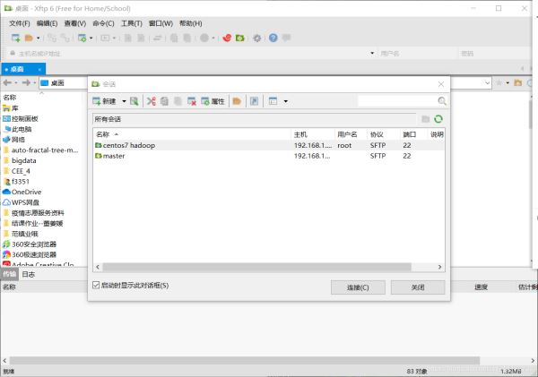Switch to the 日志 tab
The image size is (538, 377).
coord(29,274)
